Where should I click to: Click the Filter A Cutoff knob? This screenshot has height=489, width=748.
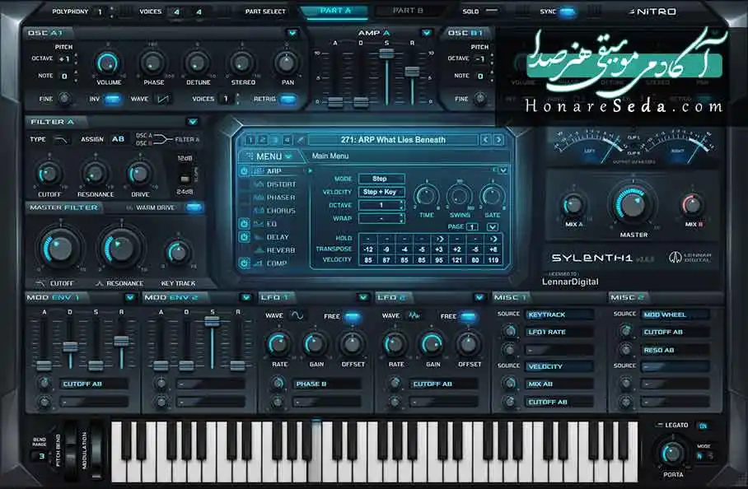[49, 174]
